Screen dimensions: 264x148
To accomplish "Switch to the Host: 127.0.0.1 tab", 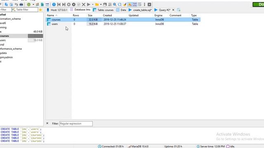I will point(57,10).
